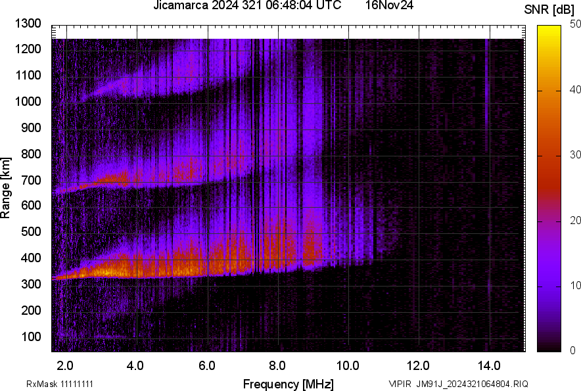The width and height of the screenshot is (581, 391).
Task: Click the frequency tick label '14.0'
Action: pos(489,366)
